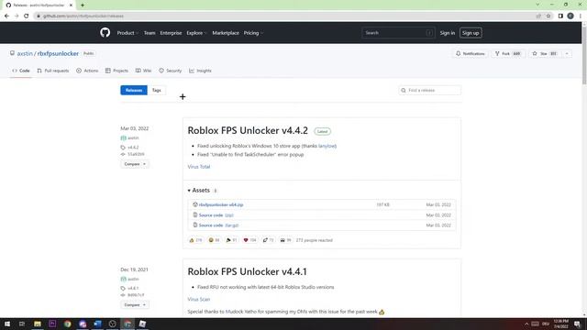Click the heart reaction on v4.4.2
The height and width of the screenshot is (330, 587).
click(x=249, y=240)
